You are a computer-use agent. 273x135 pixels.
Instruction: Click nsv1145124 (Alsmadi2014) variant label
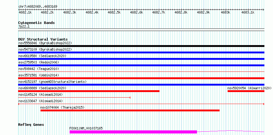40,94
